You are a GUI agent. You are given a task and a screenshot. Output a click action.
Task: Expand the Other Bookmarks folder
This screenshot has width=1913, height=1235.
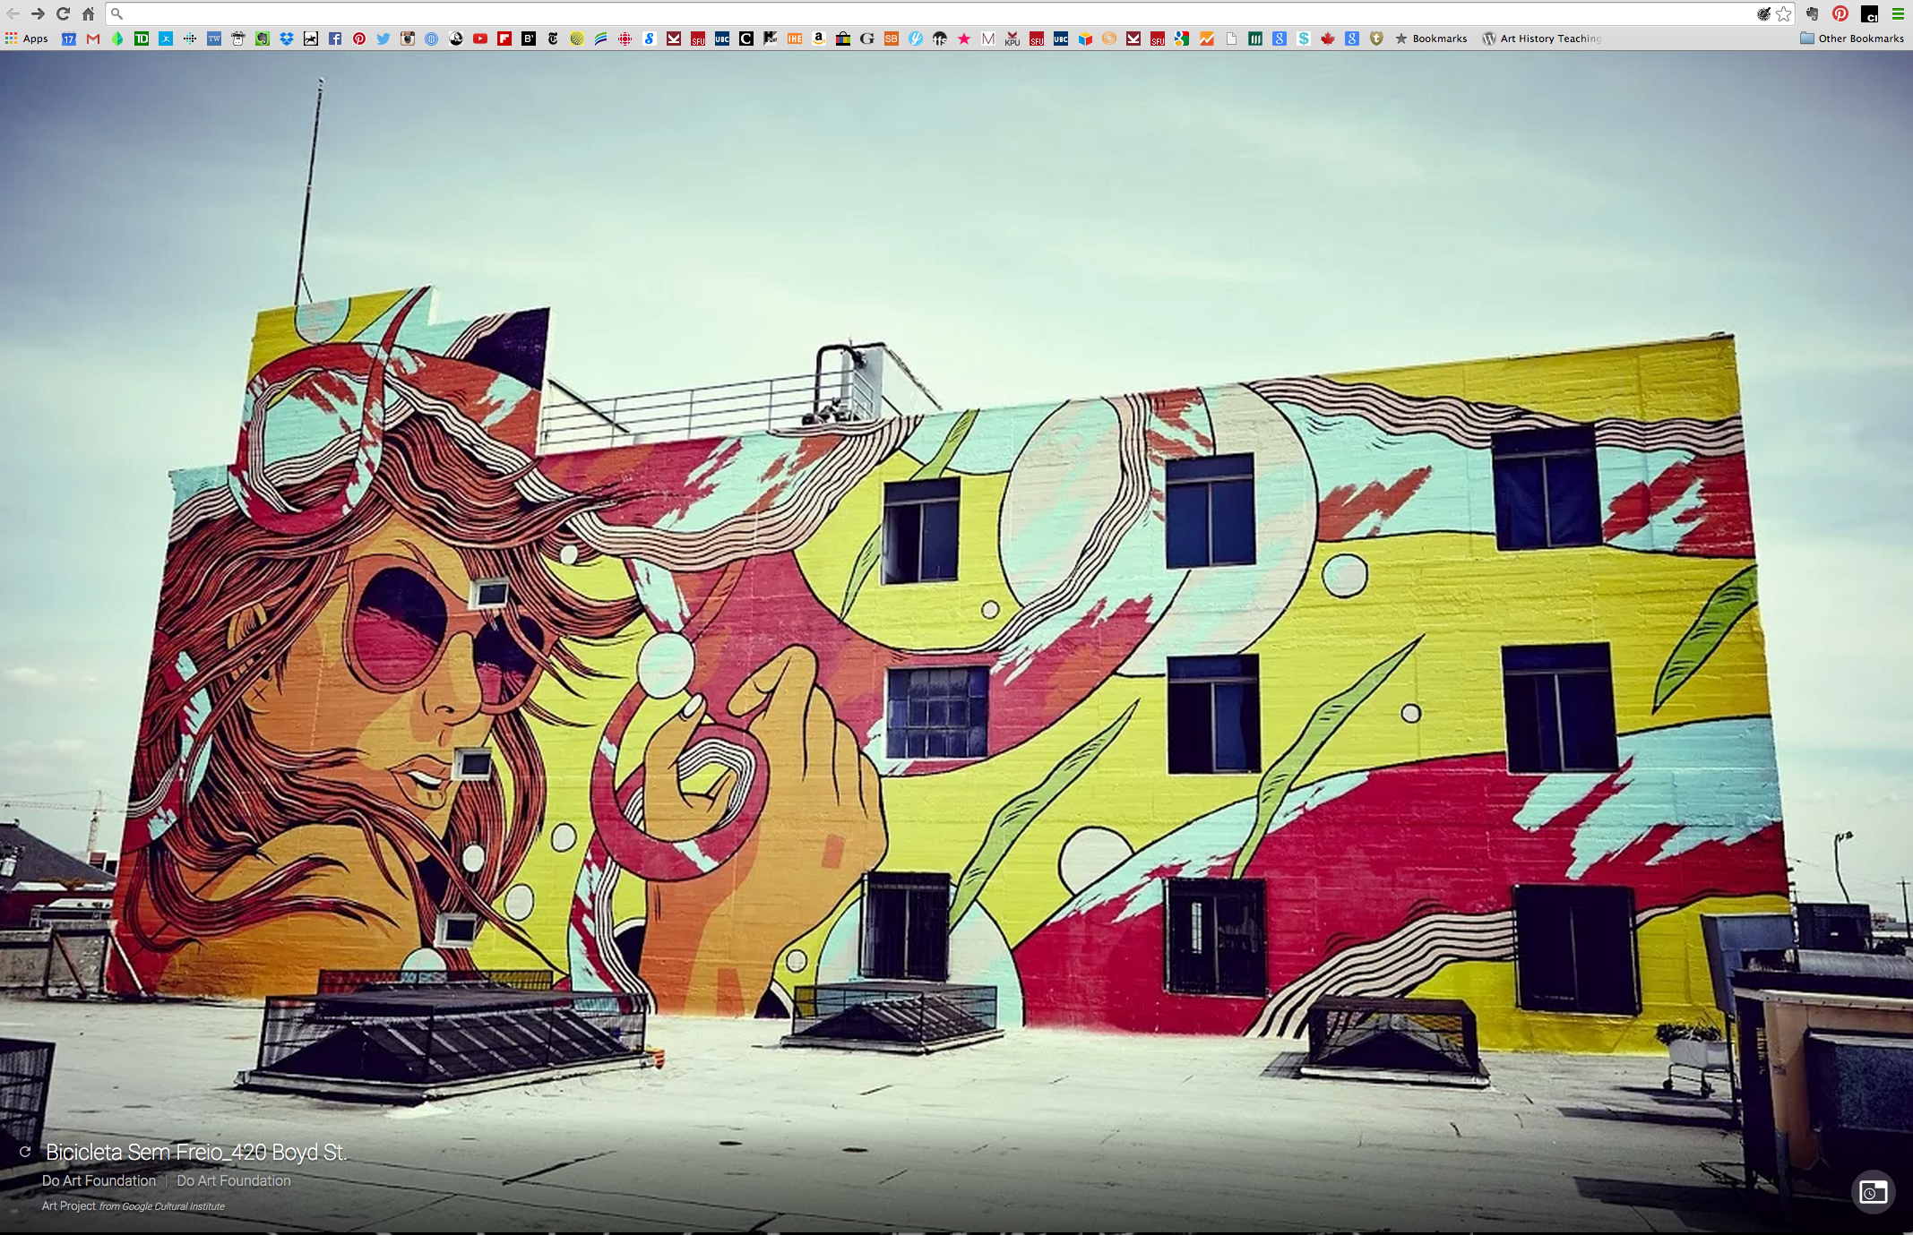pyautogui.click(x=1851, y=39)
